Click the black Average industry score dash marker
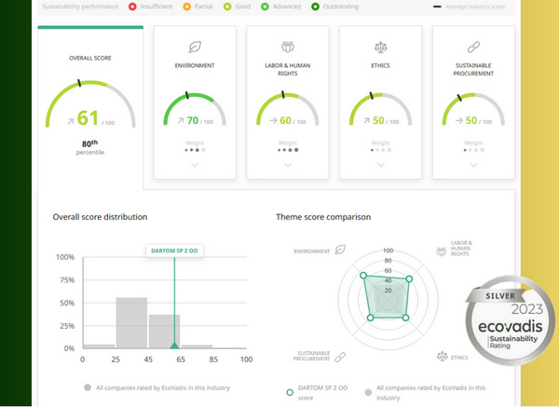 [437, 7]
